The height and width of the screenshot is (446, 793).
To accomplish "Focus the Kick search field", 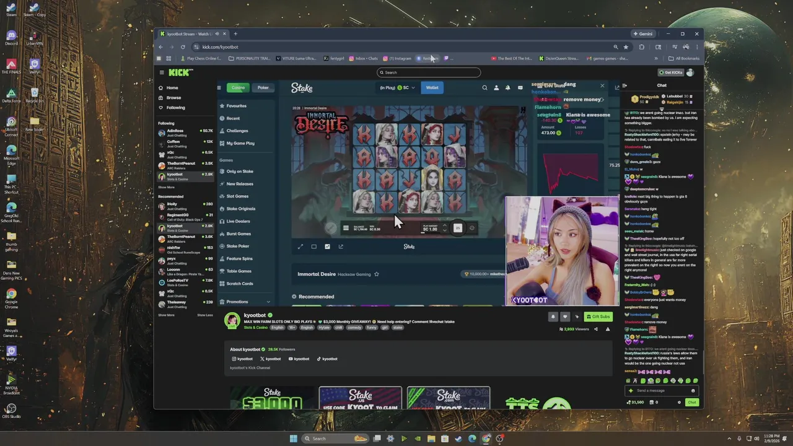I will click(429, 72).
